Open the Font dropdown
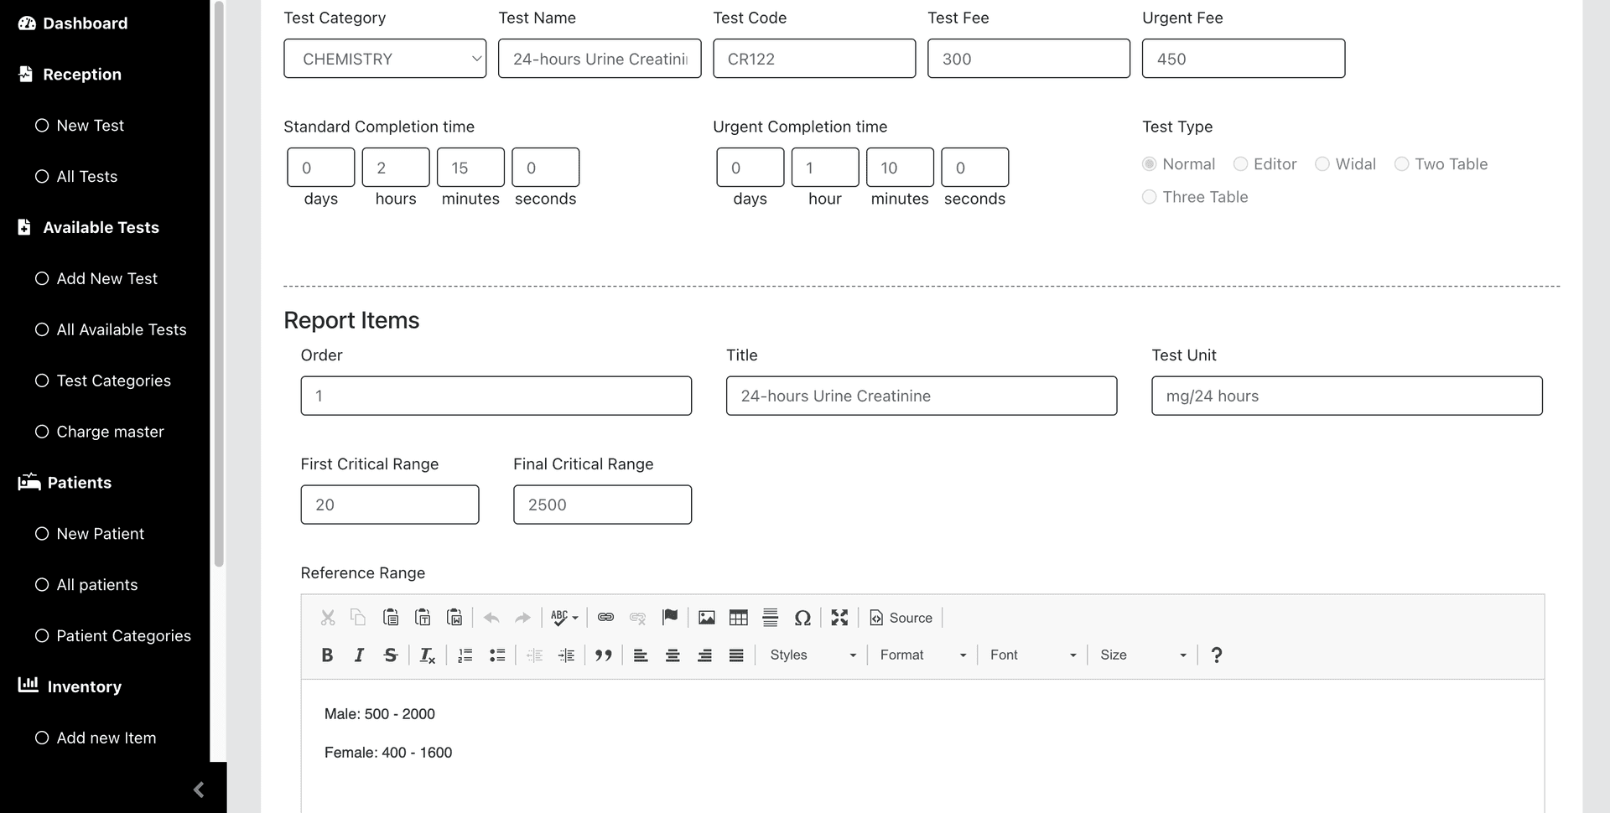The image size is (1610, 813). (x=1032, y=655)
